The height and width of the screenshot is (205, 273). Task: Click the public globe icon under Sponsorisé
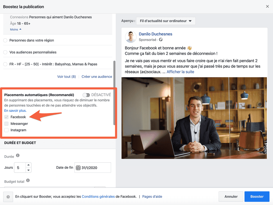click(161, 40)
